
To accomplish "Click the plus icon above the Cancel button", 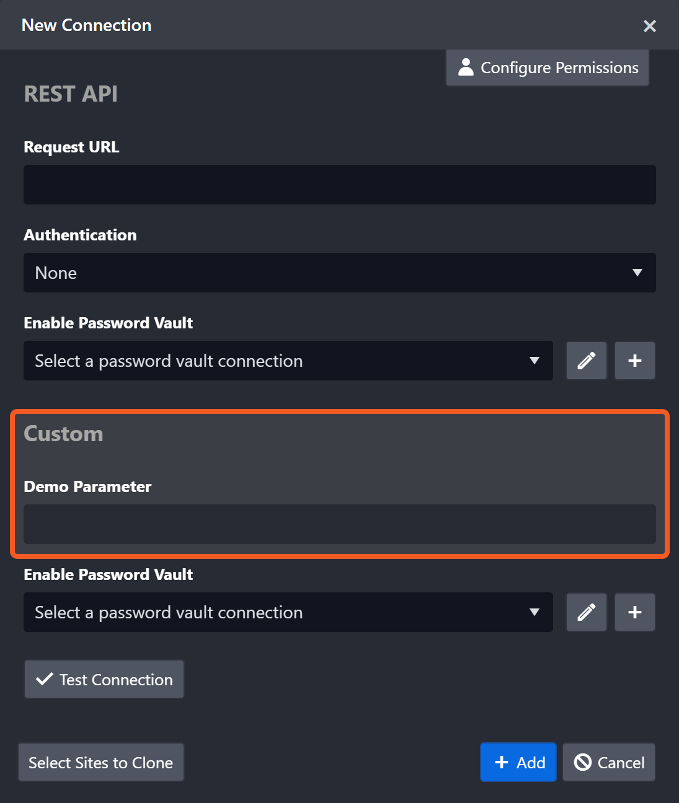I will [x=634, y=612].
